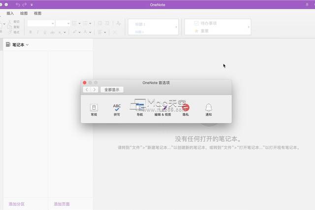Viewport: 315px width, 210px height.
Task: Click the 格式 format painter icon
Action: pos(10,32)
